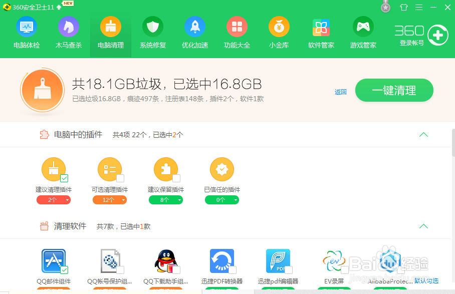Open the orange 12个 dropdown
Image resolution: width=455 pixels, height=294 pixels.
point(110,200)
